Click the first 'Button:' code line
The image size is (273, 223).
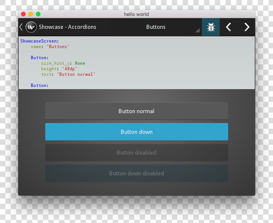[x=40, y=58]
